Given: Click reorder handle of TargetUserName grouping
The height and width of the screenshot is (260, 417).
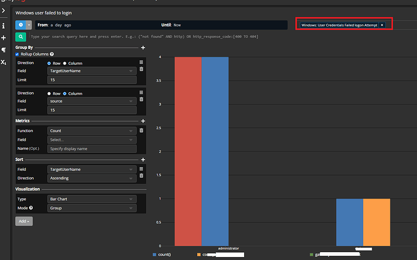Looking at the screenshot, I should point(141,62).
